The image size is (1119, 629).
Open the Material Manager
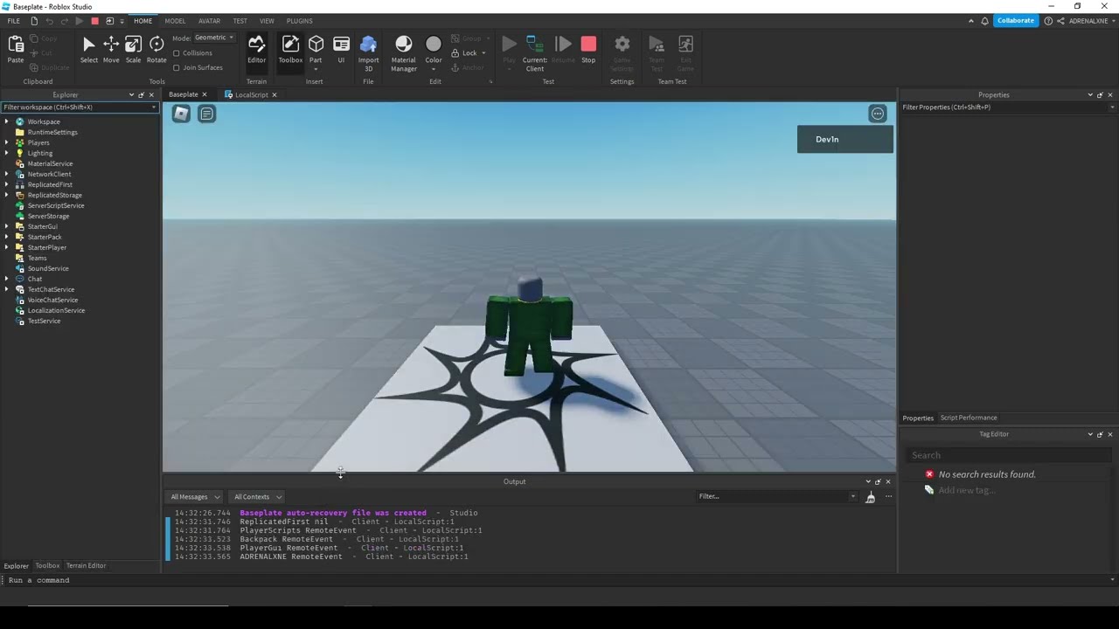tap(403, 52)
